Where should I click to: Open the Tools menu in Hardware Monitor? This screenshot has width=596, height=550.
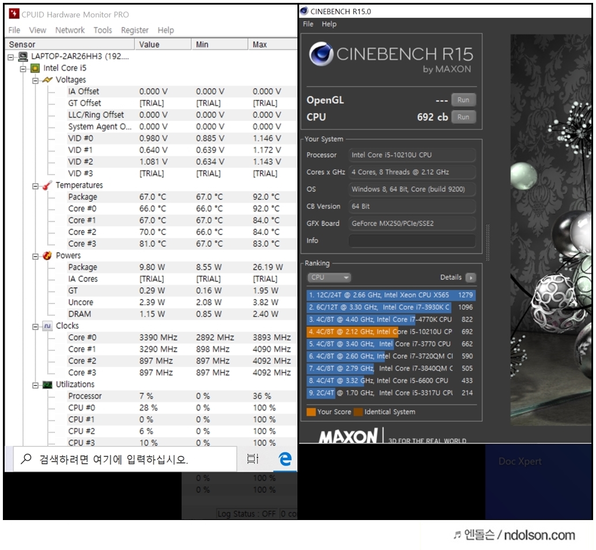coord(103,30)
